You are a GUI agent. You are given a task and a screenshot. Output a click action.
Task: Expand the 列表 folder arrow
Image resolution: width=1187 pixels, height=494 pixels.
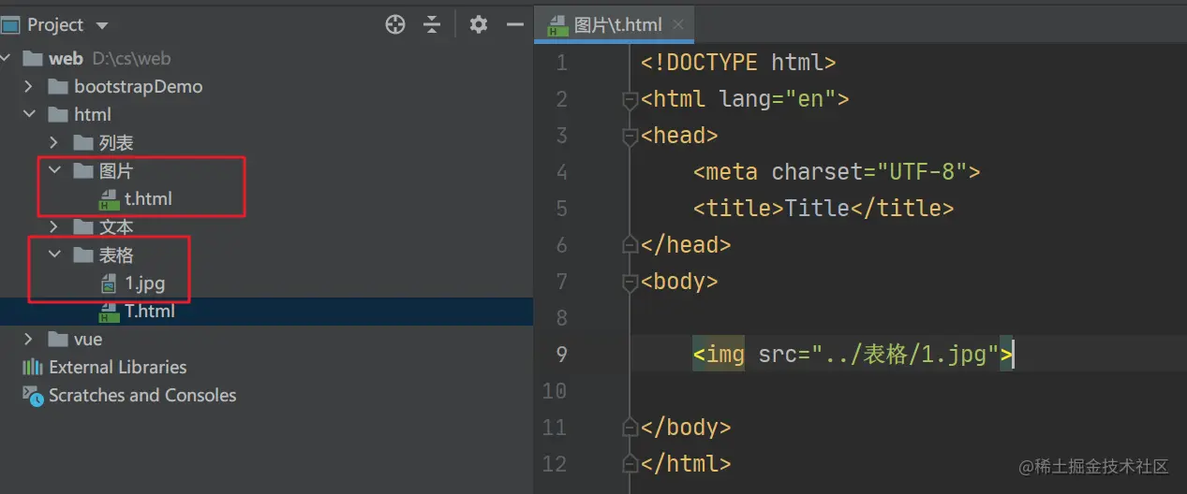click(53, 142)
